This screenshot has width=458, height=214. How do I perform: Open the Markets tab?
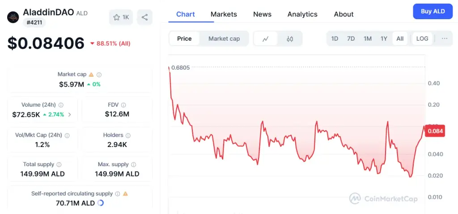224,14
